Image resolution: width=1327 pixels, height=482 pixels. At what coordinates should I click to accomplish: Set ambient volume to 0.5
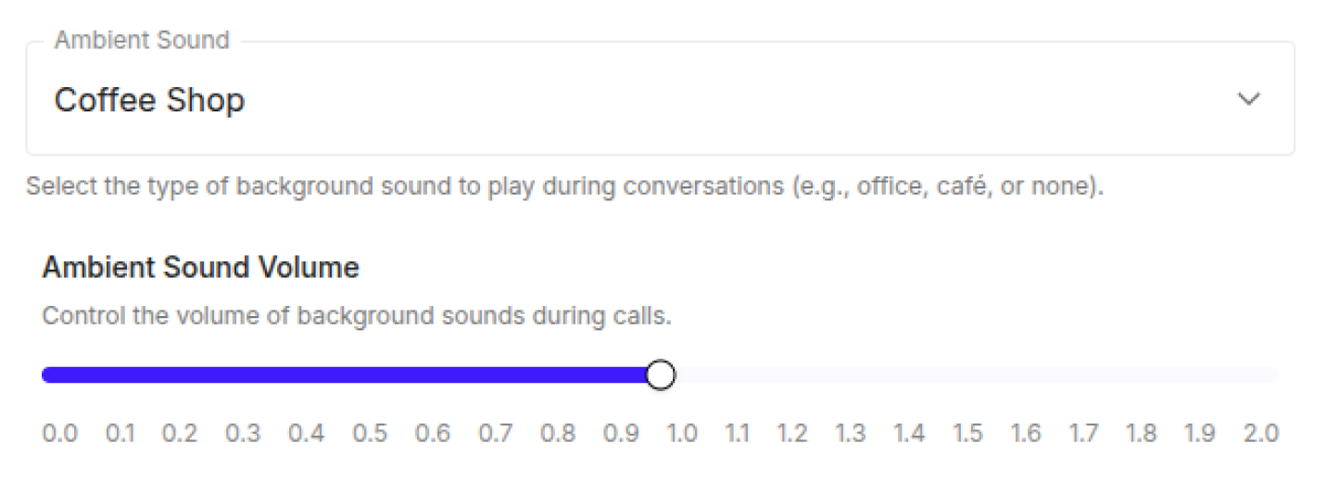(x=369, y=434)
